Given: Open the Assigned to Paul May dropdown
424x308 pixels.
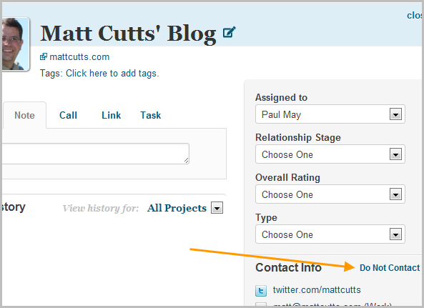Looking at the screenshot, I should click(330, 114).
